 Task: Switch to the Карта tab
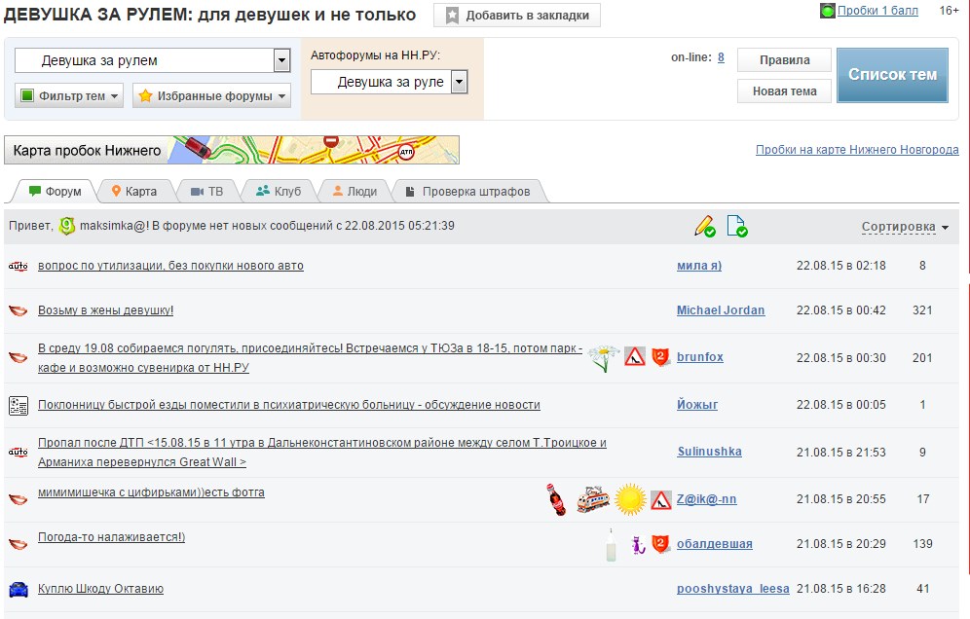pos(133,191)
